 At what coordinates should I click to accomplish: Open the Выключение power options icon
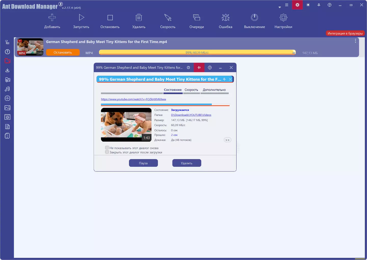click(x=254, y=18)
